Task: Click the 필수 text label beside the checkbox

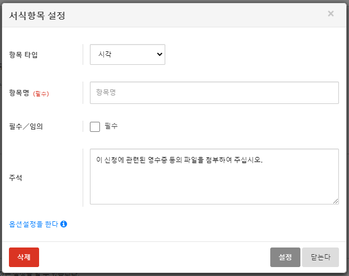Action: 111,126
